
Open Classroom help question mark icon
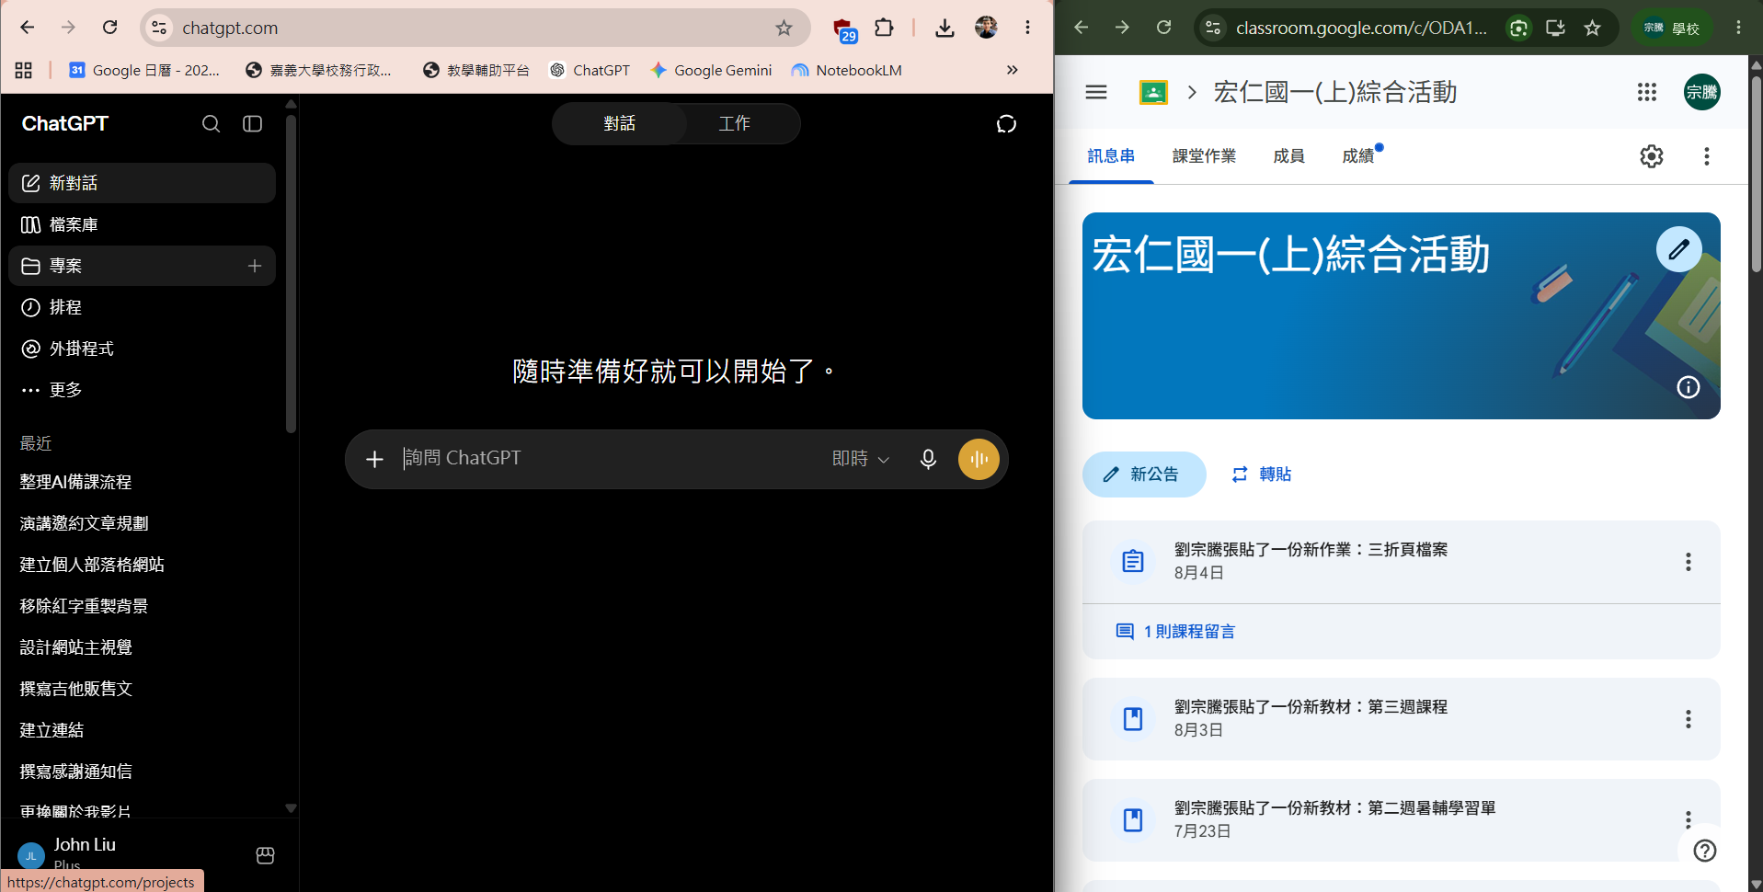(1705, 851)
